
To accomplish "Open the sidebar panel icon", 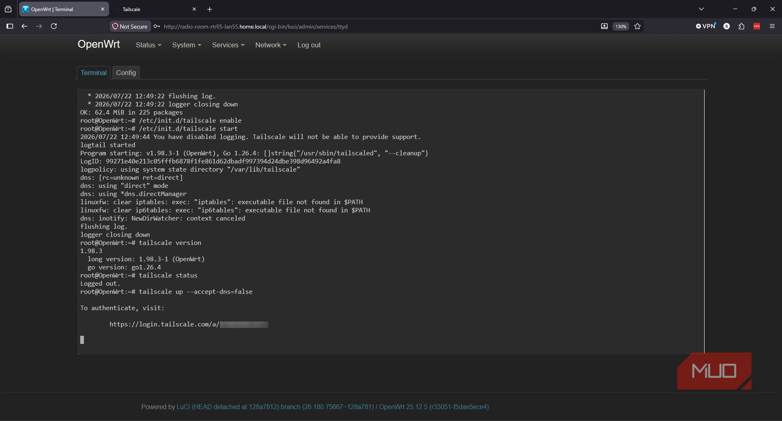I will [9, 26].
